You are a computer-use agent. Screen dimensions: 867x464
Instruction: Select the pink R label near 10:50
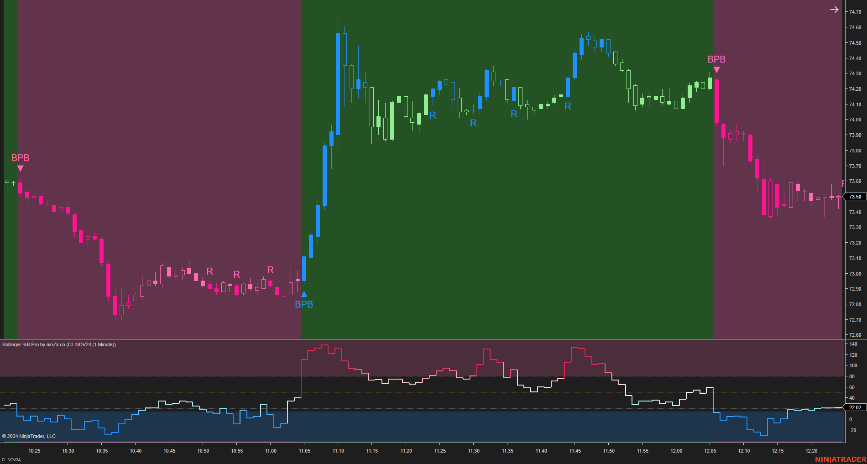point(209,271)
